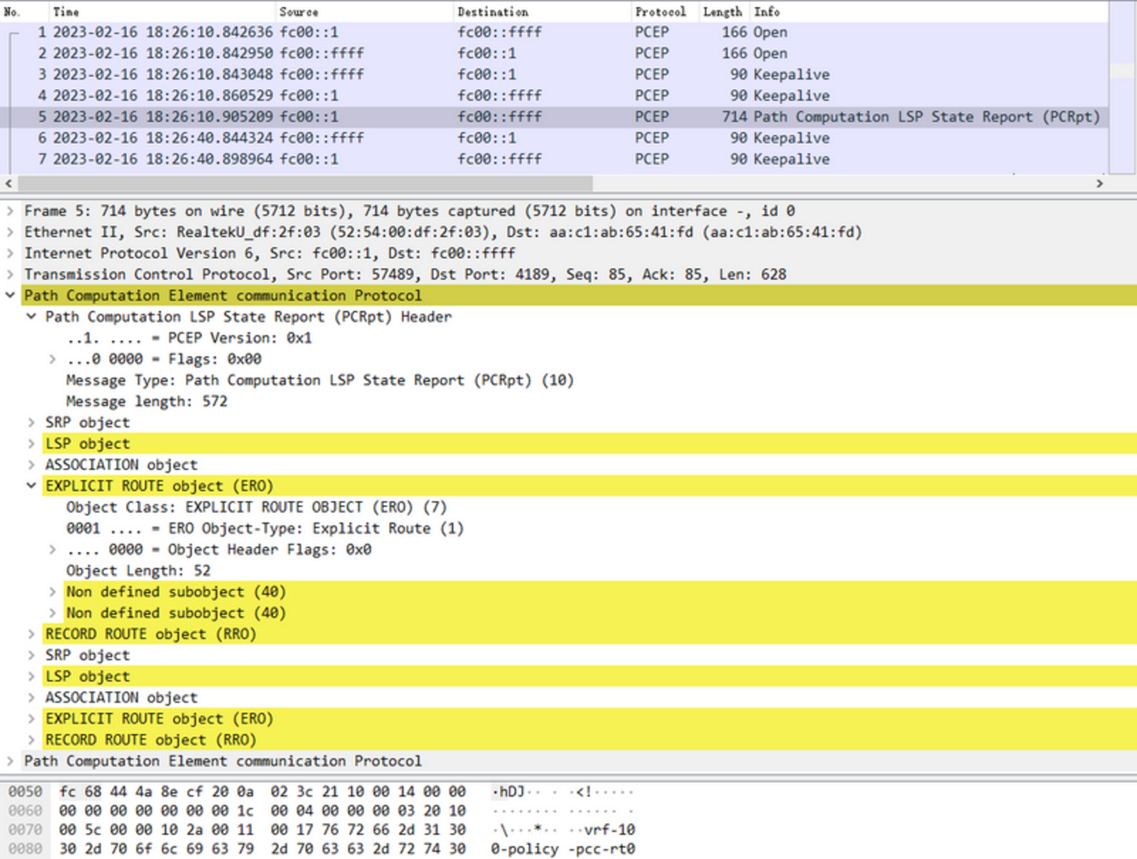This screenshot has height=859, width=1137.
Task: Click the packet list horizontal scrollbar thumb
Action: 304,184
